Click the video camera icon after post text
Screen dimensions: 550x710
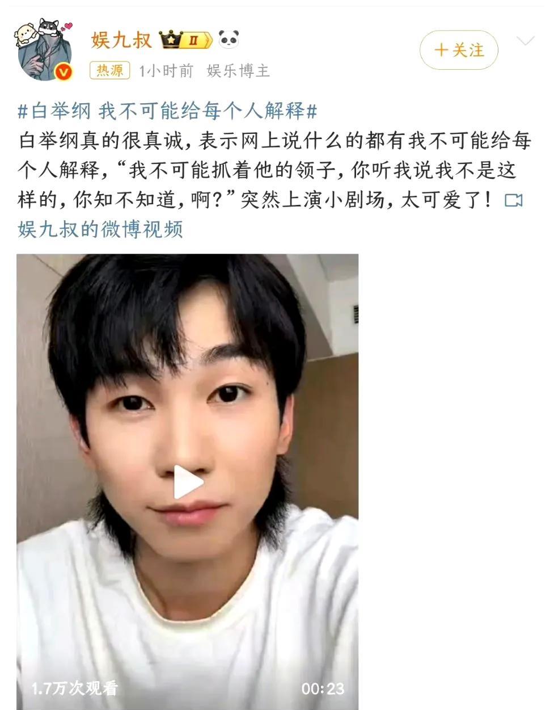pos(513,200)
